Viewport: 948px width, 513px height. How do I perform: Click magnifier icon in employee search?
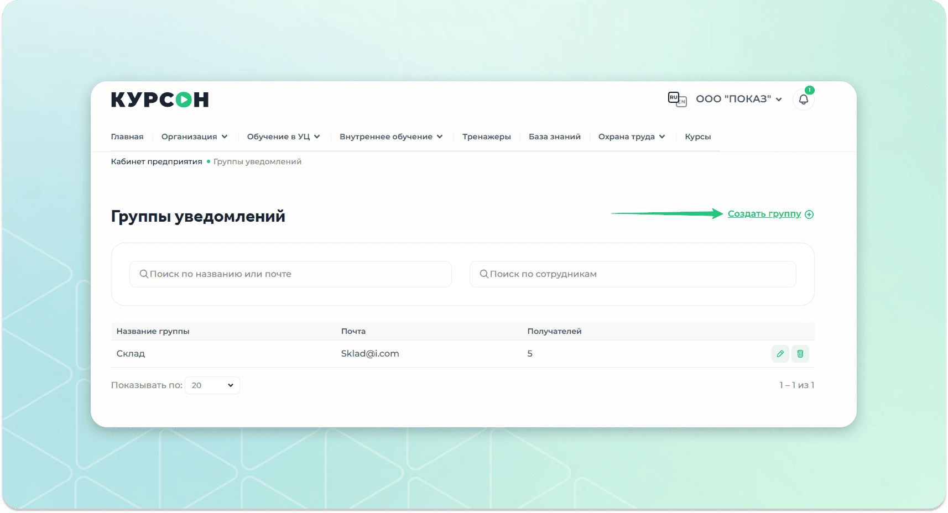click(484, 274)
